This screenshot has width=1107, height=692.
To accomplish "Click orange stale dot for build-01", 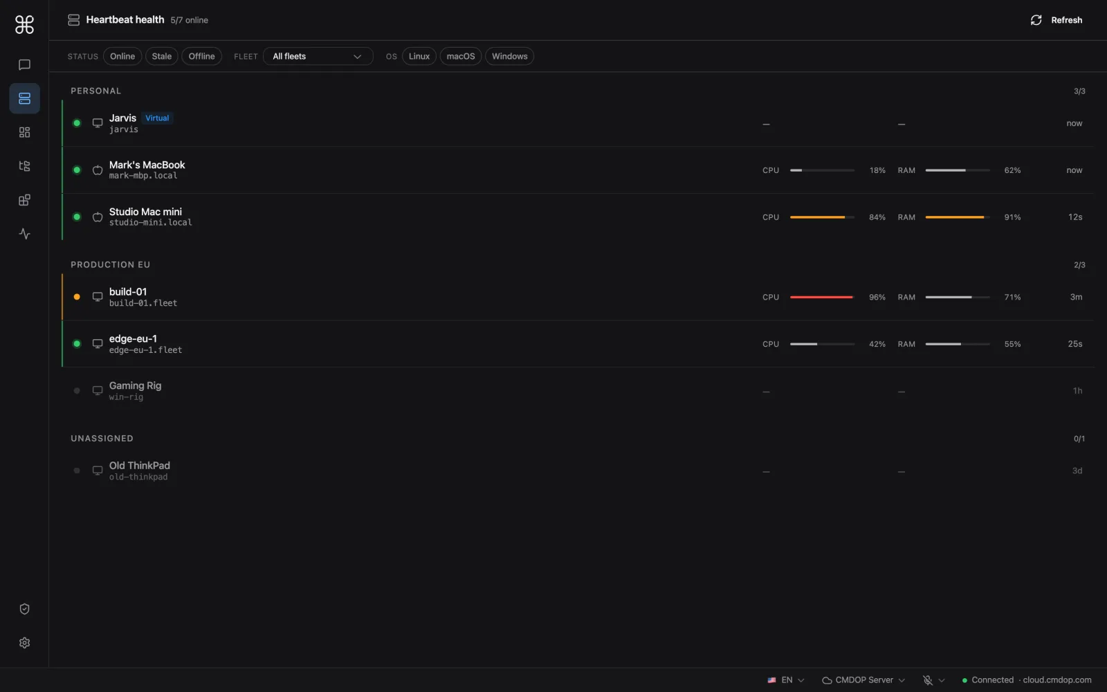I will (x=77, y=297).
